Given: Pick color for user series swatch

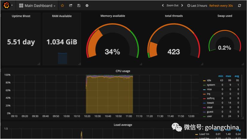Looking at the screenshot, I should click(204, 117).
